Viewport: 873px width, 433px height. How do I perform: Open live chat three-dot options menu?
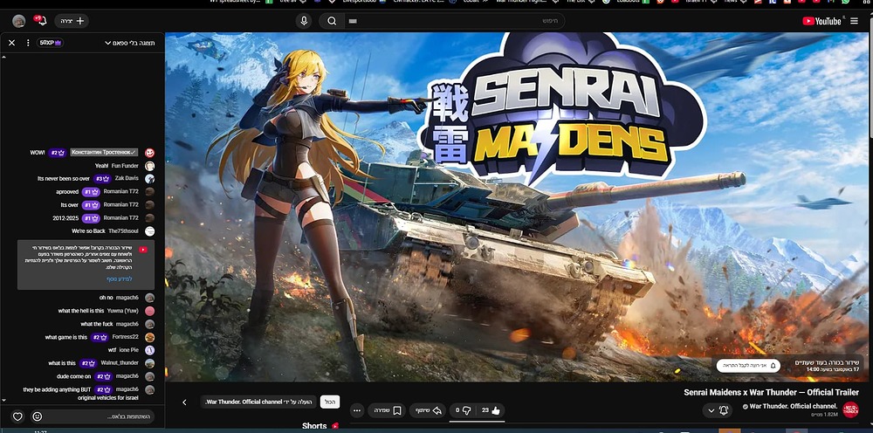28,42
